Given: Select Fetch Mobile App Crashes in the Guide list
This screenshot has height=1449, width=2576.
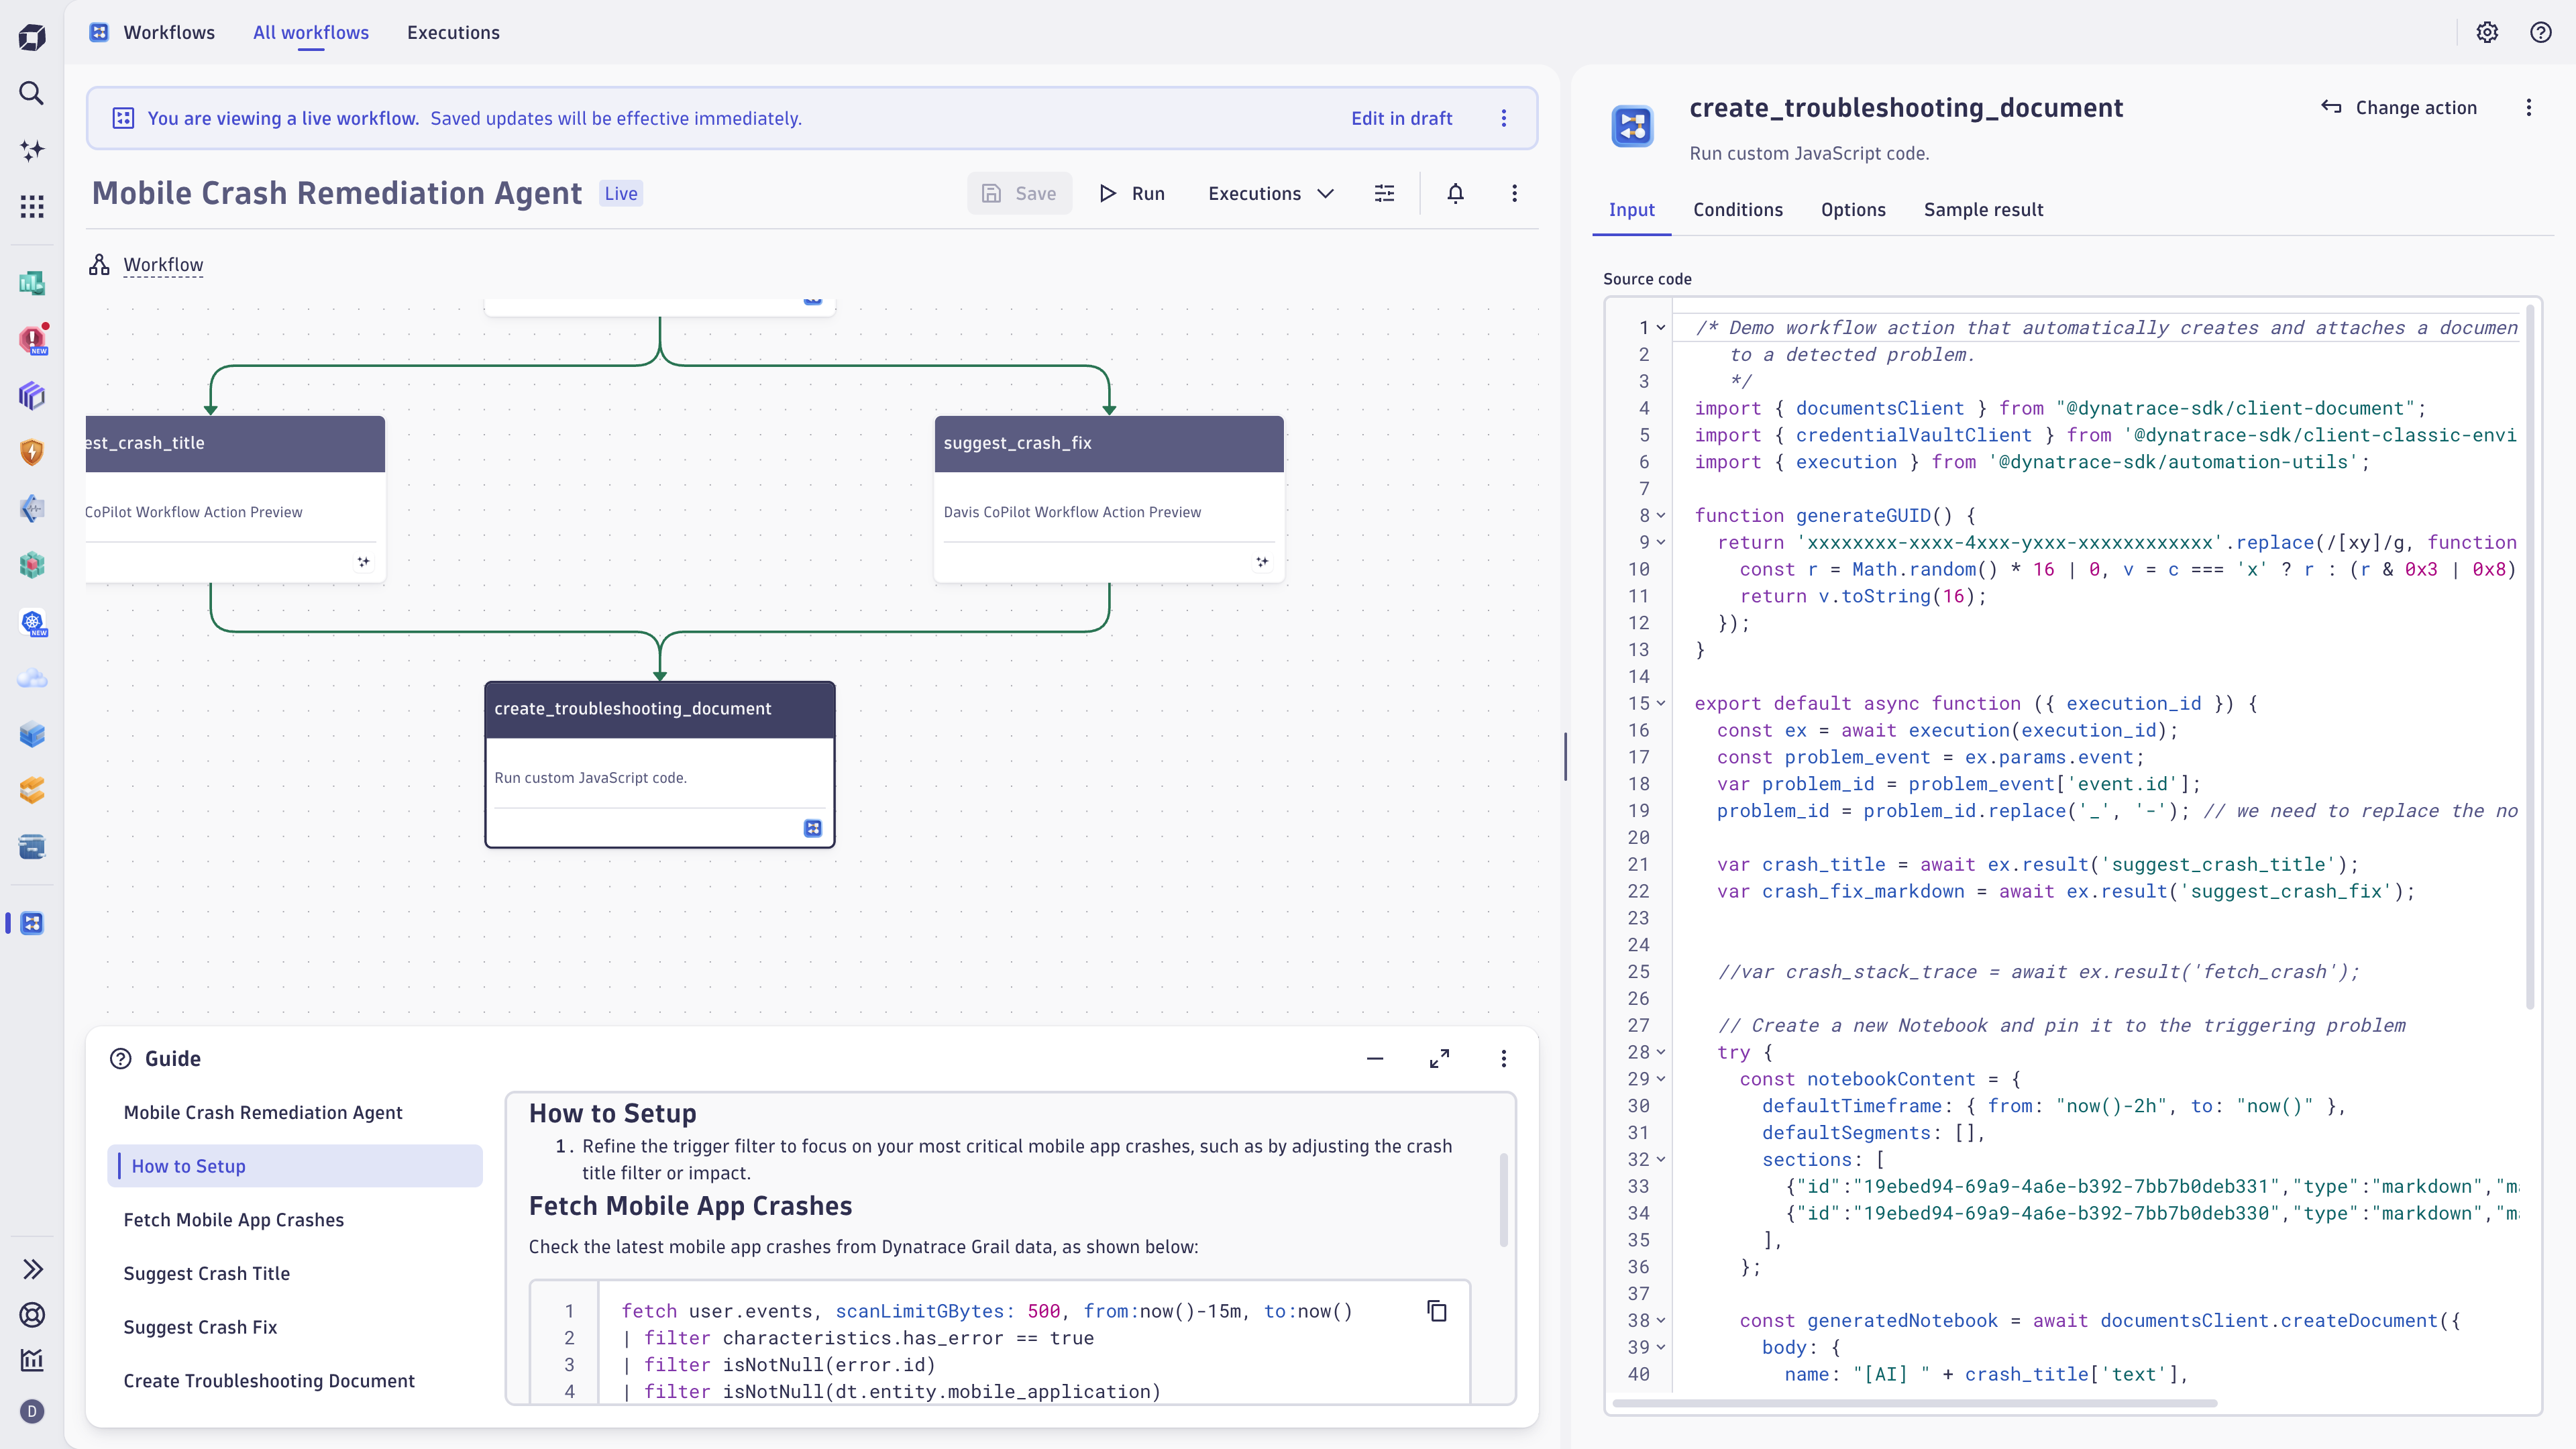Looking at the screenshot, I should coord(233,1219).
